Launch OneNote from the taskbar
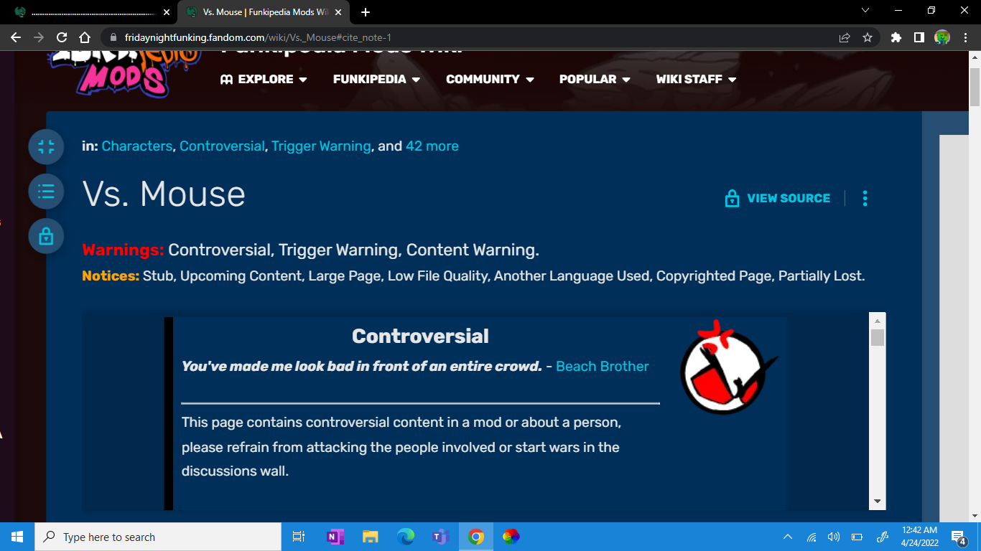The height and width of the screenshot is (551, 981). point(335,537)
